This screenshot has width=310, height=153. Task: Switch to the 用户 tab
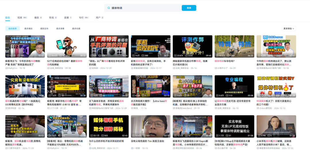click(100, 18)
